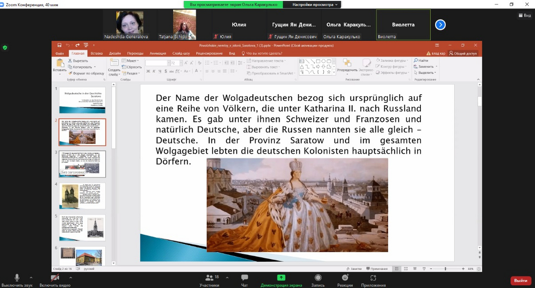Select the Виолетта participant tile
Image resolution: width=535 pixels, height=288 pixels.
coord(403,25)
